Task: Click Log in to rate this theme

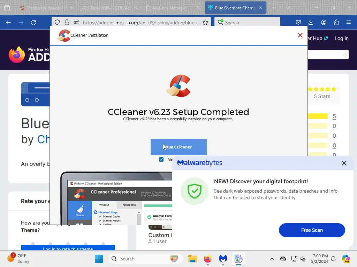Action: coord(68,248)
